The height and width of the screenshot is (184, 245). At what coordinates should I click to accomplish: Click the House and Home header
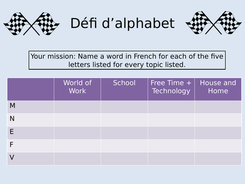[218, 89]
